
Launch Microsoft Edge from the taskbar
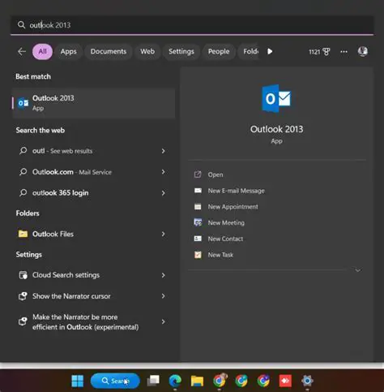175,381
